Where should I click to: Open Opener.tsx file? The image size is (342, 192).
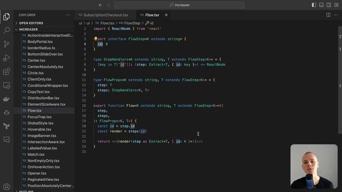[37, 173]
